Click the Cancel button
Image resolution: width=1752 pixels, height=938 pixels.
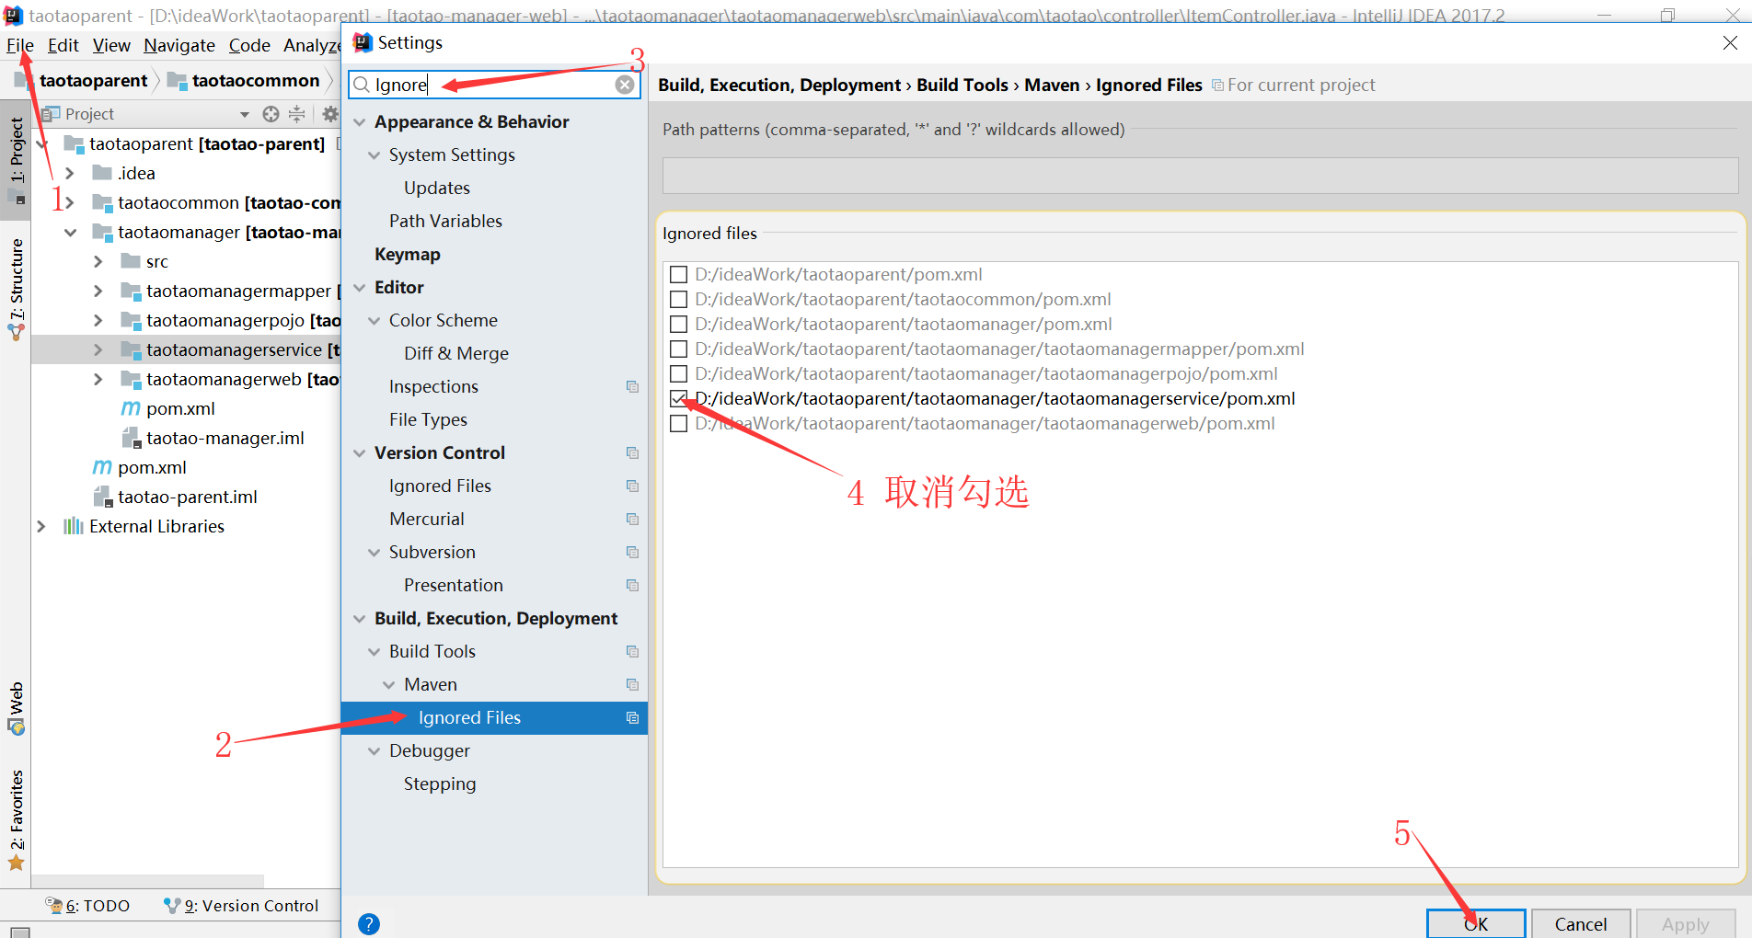click(1581, 924)
